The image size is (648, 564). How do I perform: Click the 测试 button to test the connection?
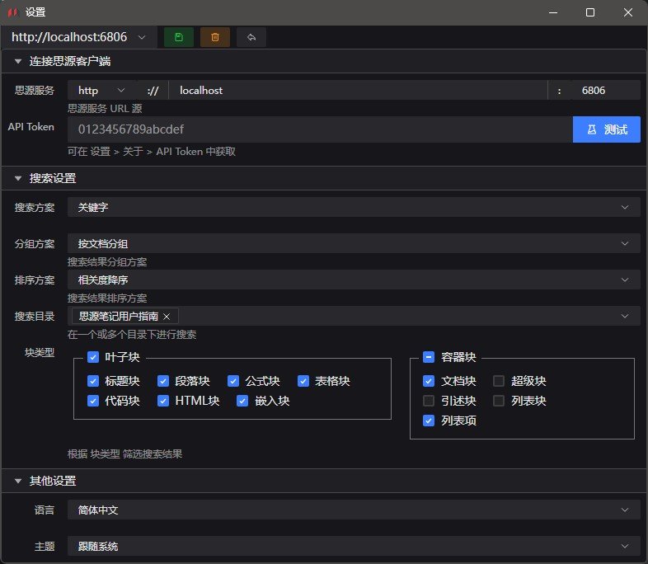coord(606,129)
